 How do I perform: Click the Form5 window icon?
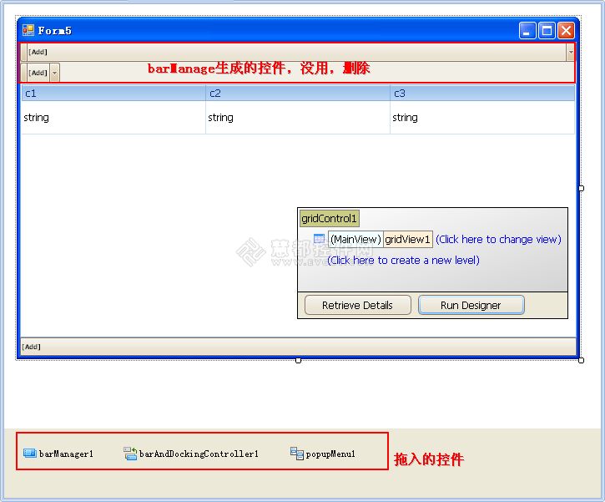point(28,30)
